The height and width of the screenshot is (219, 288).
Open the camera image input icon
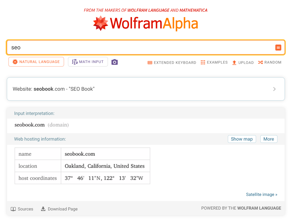tap(114, 62)
